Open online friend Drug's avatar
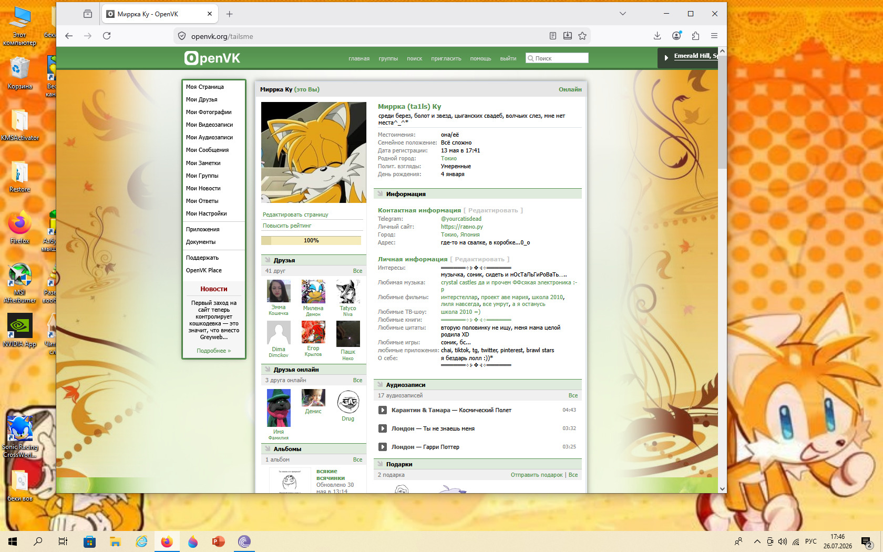 pos(348,402)
